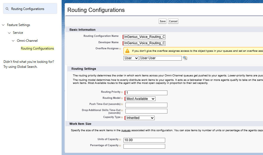This screenshot has width=263, height=155.
Task: Collapse the Omni-Channel tree node
Action: point(13,41)
